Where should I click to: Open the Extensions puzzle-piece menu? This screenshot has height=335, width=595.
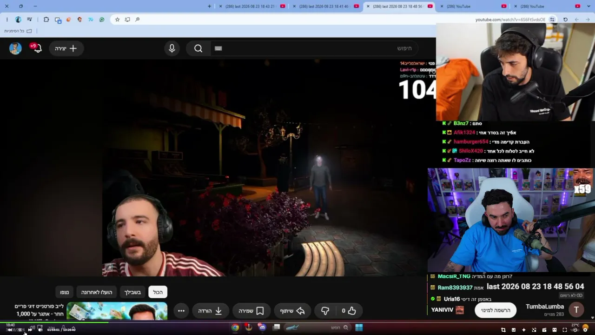46,20
